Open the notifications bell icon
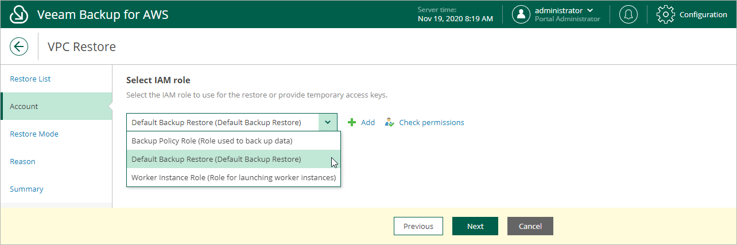 coord(629,14)
